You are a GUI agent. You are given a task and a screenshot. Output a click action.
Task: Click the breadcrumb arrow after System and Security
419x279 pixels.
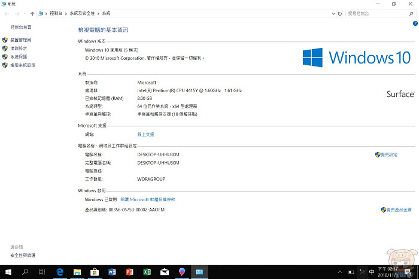tap(98, 13)
